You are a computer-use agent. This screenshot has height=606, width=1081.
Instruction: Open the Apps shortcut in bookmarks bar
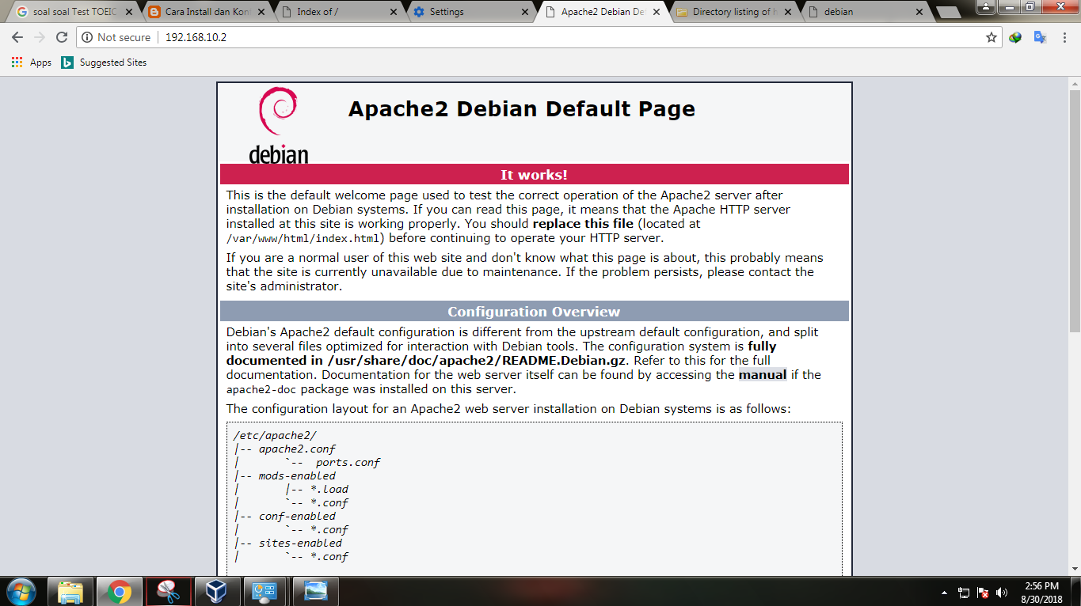32,62
